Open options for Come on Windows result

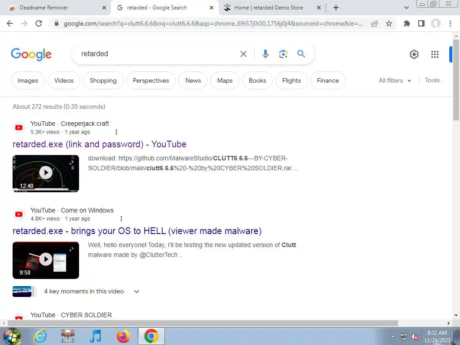(x=121, y=219)
